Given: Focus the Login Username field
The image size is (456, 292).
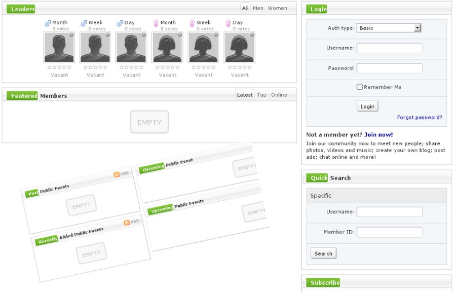Looking at the screenshot, I should (390, 48).
